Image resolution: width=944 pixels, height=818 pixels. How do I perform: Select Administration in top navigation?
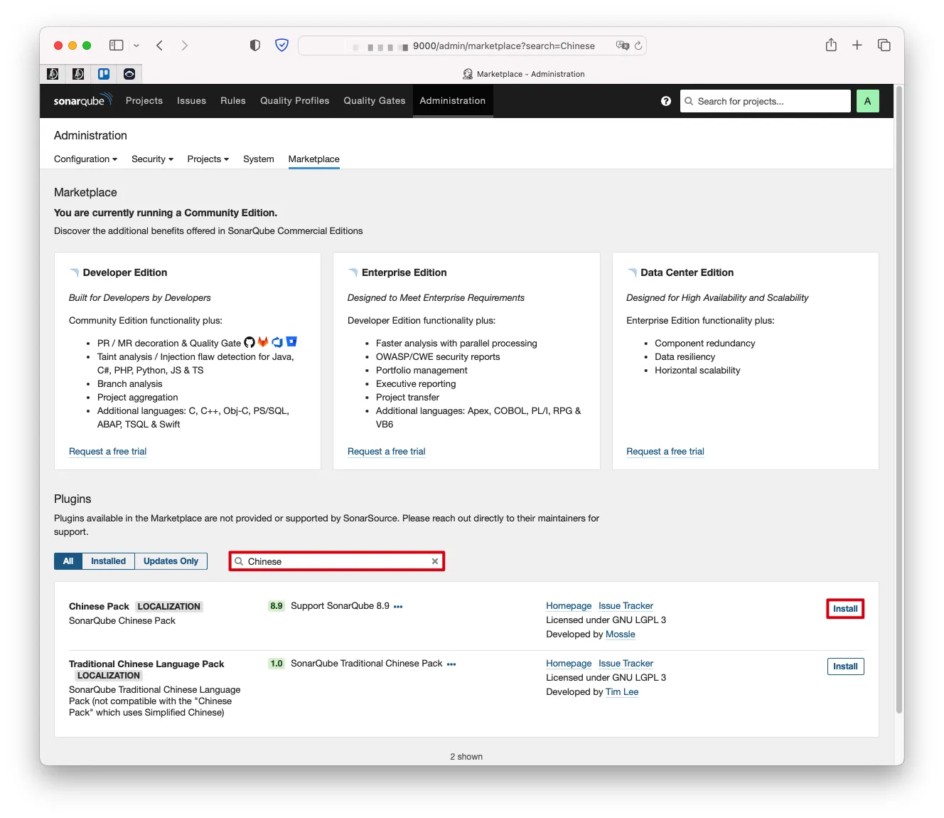click(x=453, y=101)
